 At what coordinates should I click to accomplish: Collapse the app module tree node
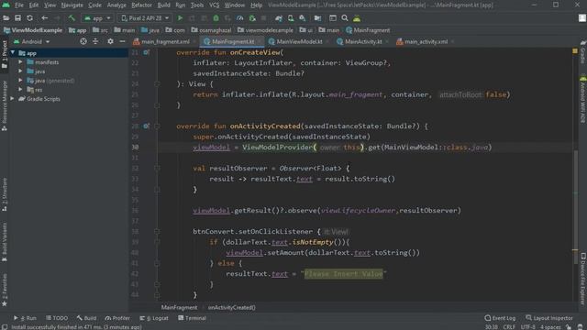point(13,53)
